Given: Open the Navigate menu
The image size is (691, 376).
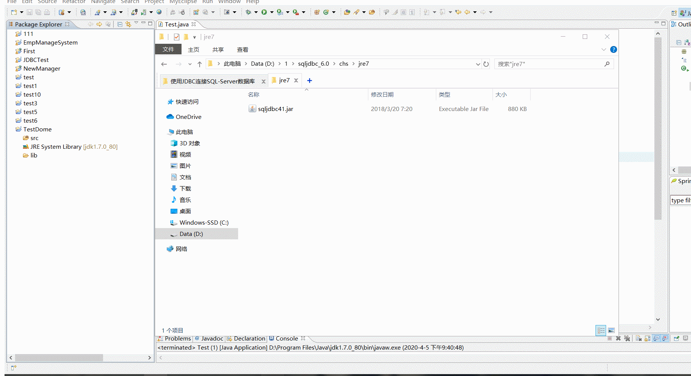Looking at the screenshot, I should tap(103, 2).
